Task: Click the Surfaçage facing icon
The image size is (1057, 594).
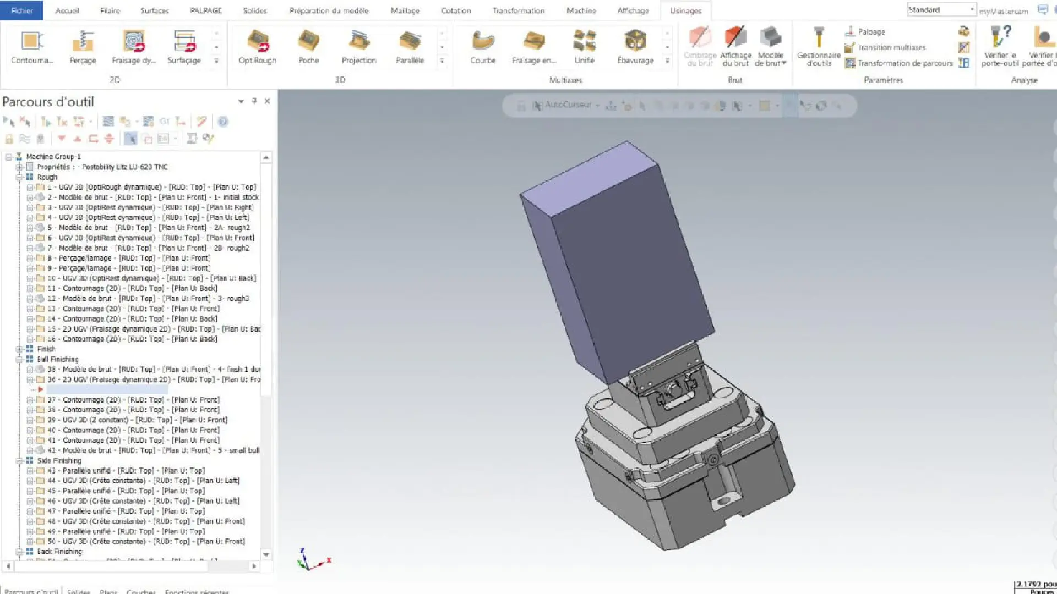Action: click(x=184, y=42)
